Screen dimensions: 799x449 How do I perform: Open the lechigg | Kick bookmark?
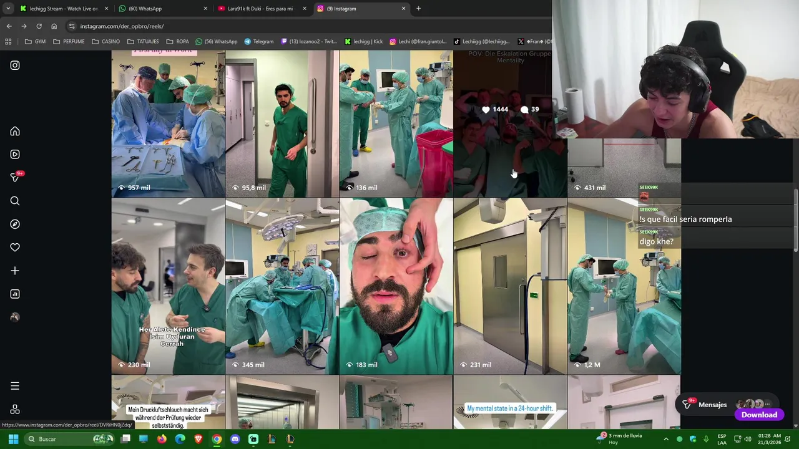[364, 42]
